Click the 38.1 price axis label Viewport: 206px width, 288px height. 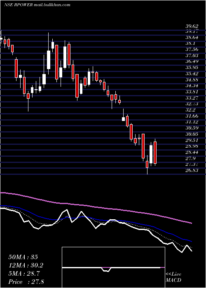click(190, 44)
